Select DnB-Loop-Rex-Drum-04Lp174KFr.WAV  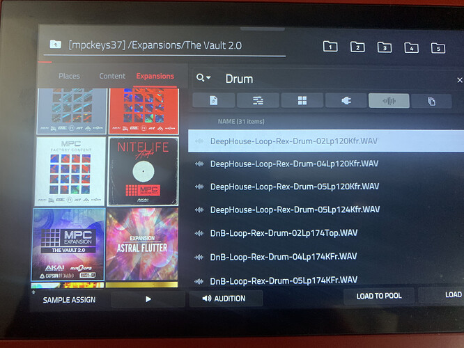tap(326, 257)
